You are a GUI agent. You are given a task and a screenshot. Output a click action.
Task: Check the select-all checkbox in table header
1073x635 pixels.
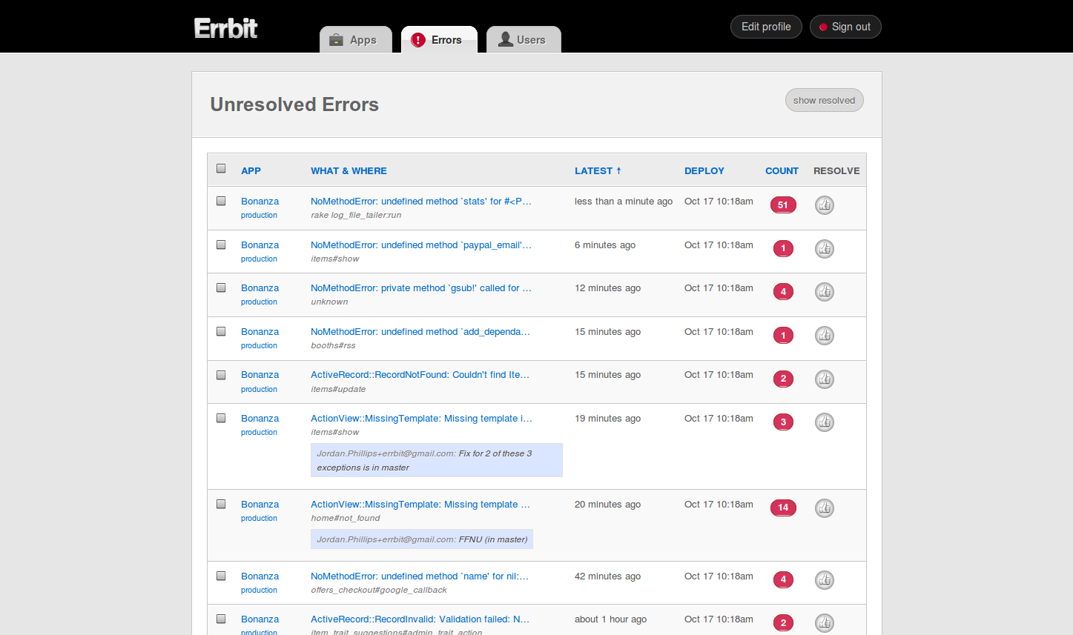(x=220, y=168)
